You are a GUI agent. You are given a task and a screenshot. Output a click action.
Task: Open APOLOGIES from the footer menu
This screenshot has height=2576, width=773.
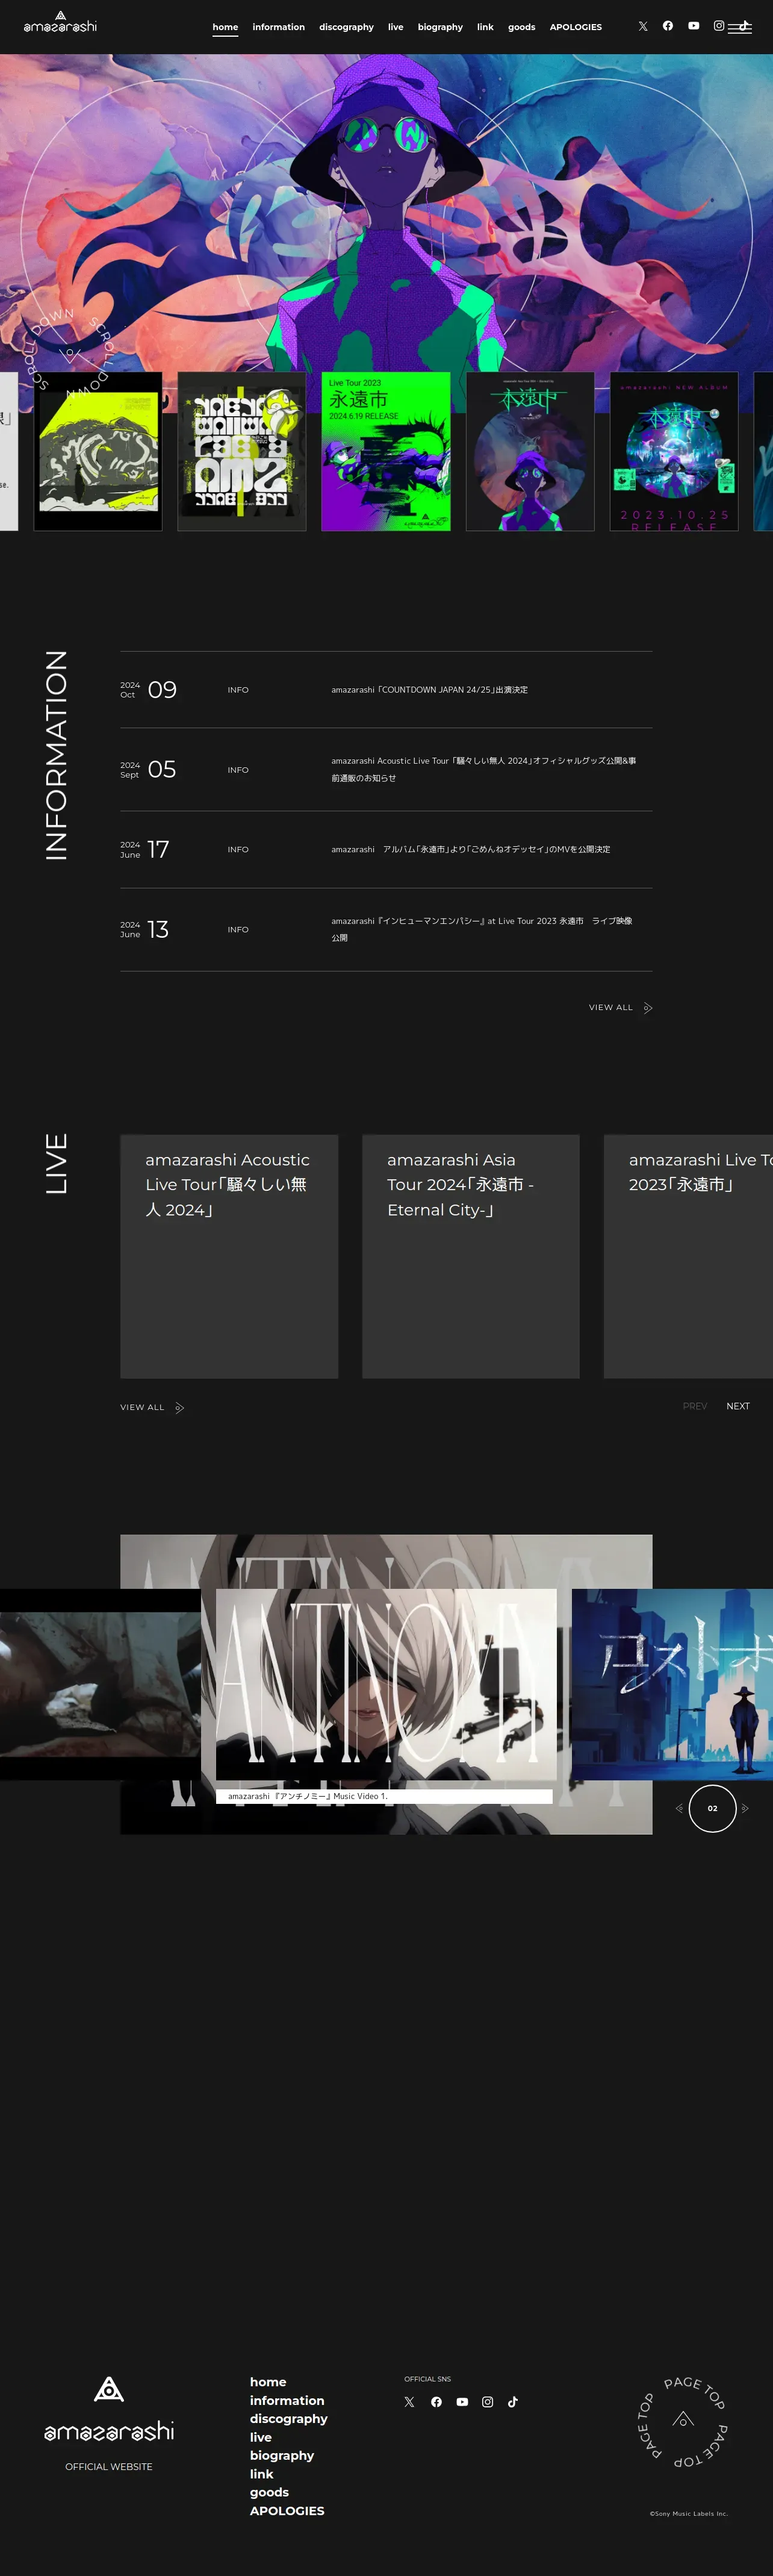[287, 2510]
